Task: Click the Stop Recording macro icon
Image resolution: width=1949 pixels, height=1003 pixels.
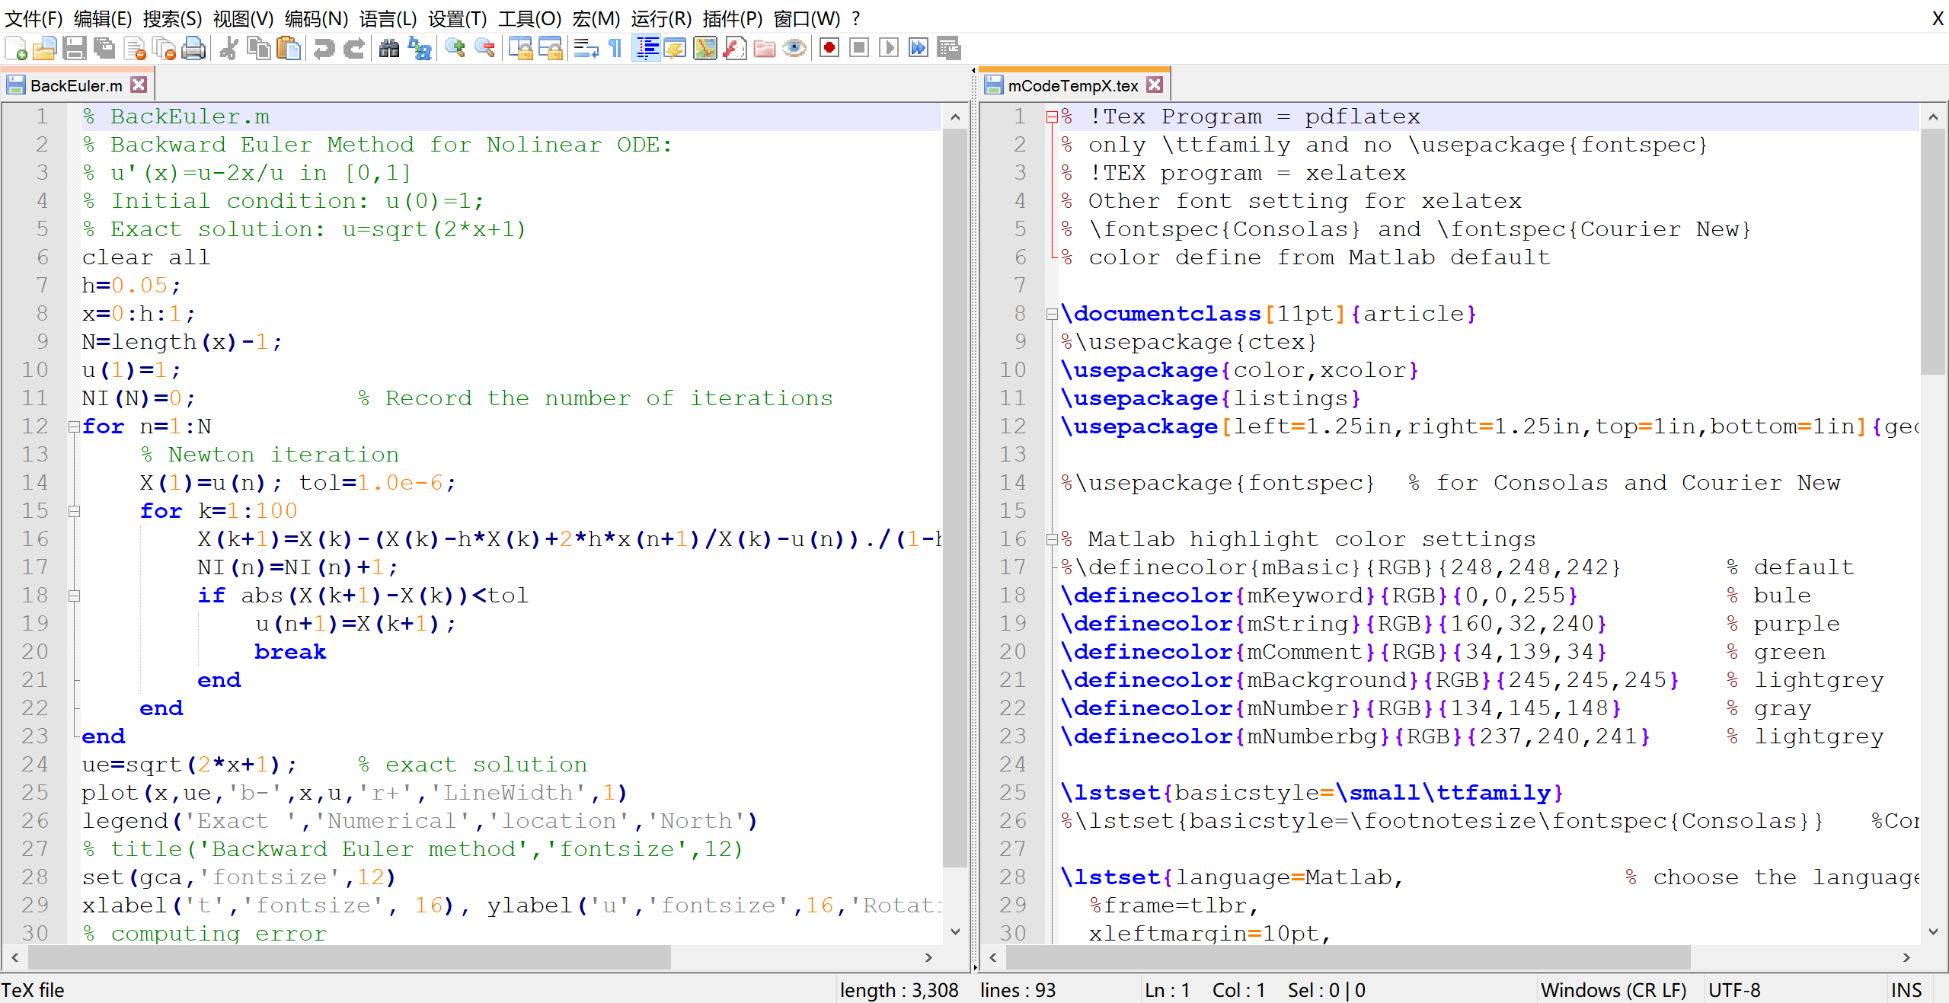Action: point(859,49)
